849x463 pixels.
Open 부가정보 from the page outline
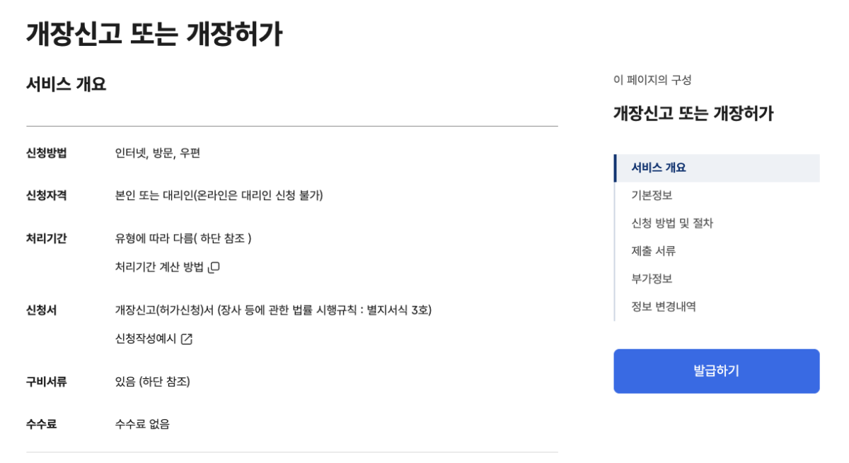652,279
